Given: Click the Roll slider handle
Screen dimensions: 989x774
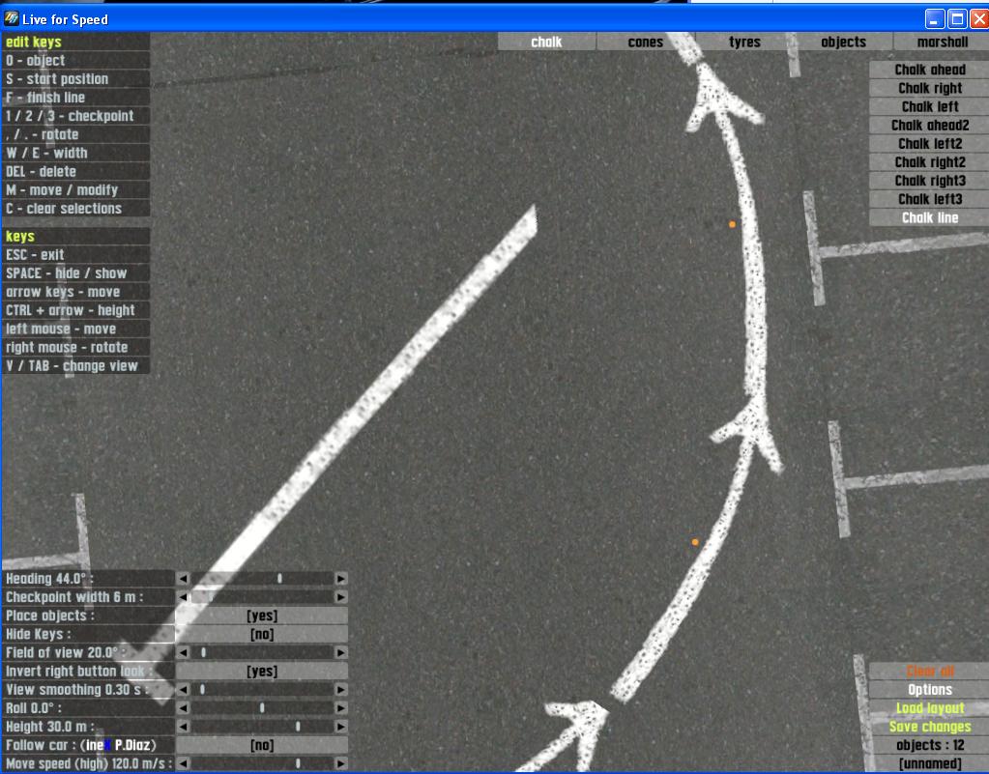Looking at the screenshot, I should click(262, 708).
